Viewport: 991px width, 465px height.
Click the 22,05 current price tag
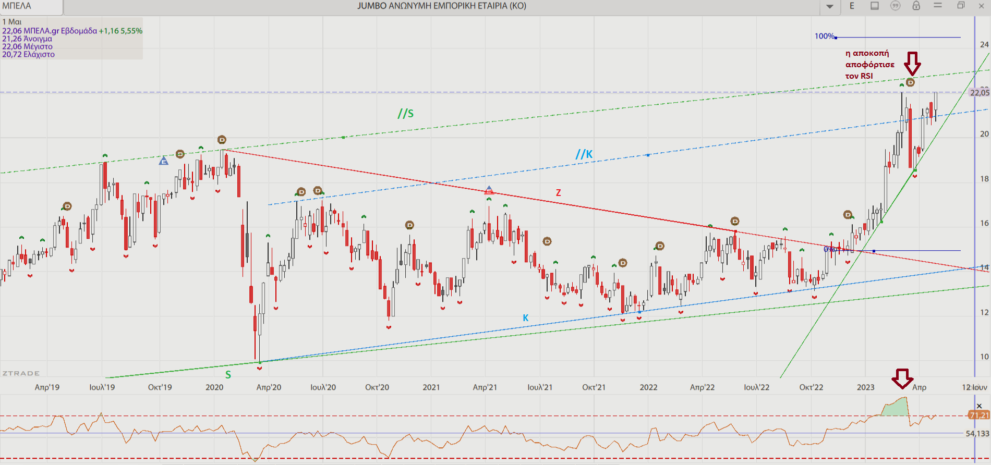(x=980, y=93)
